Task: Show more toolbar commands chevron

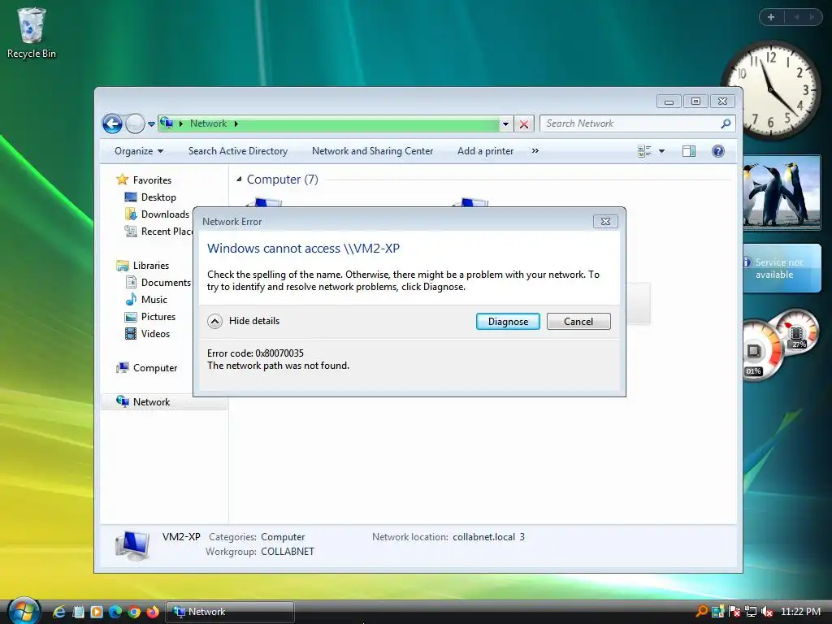Action: tap(535, 151)
